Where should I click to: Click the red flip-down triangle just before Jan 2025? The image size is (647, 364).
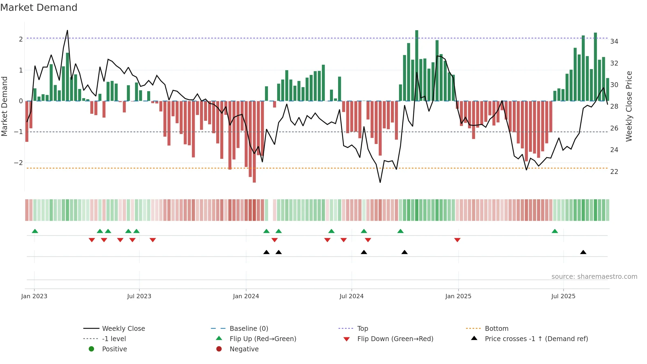click(457, 240)
